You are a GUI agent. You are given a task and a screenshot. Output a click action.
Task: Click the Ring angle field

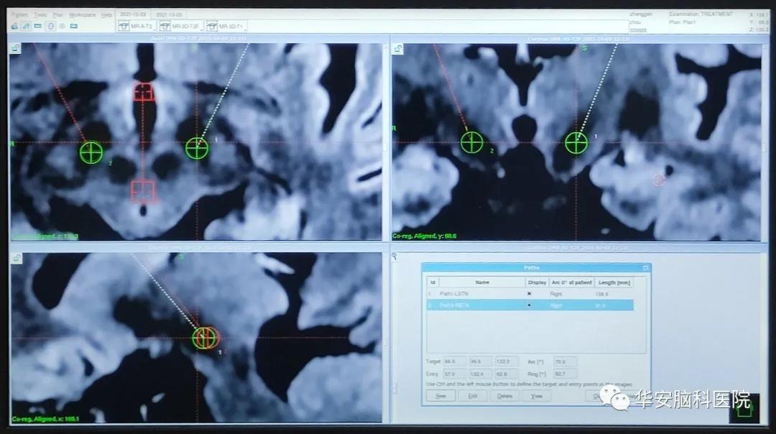[565, 374]
